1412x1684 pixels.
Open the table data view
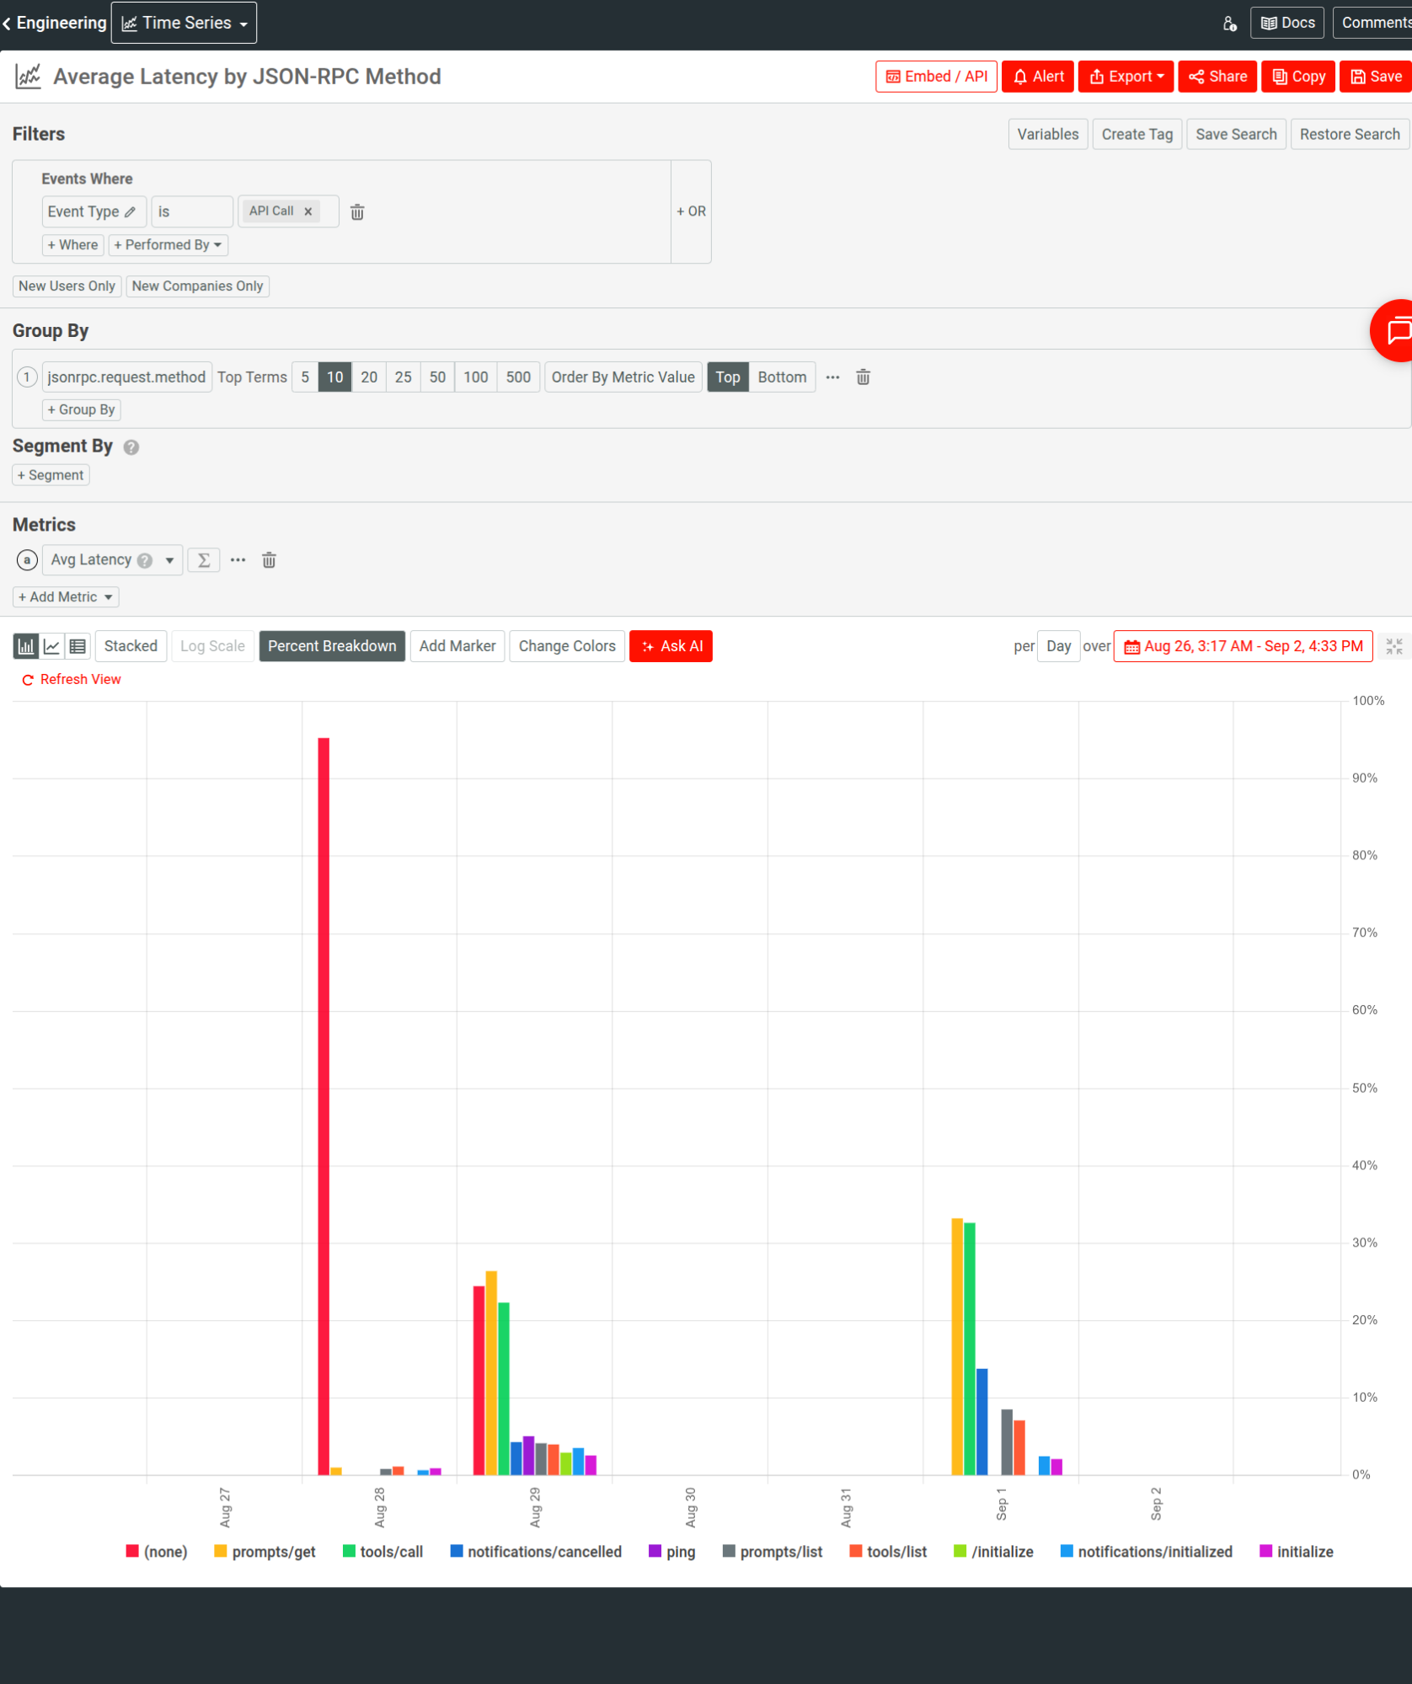pyautogui.click(x=78, y=646)
